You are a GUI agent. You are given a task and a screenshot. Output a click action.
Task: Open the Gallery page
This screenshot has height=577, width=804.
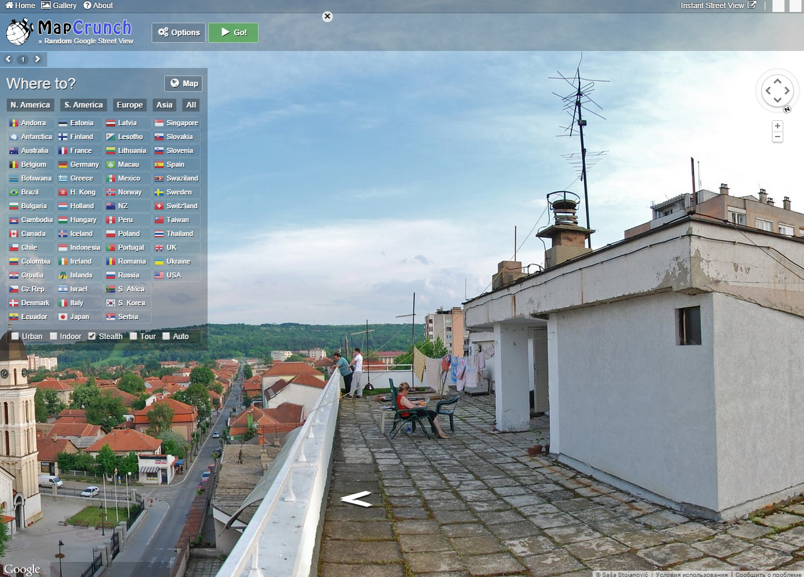click(59, 5)
